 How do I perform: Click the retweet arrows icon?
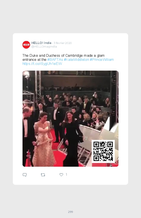click(43, 175)
